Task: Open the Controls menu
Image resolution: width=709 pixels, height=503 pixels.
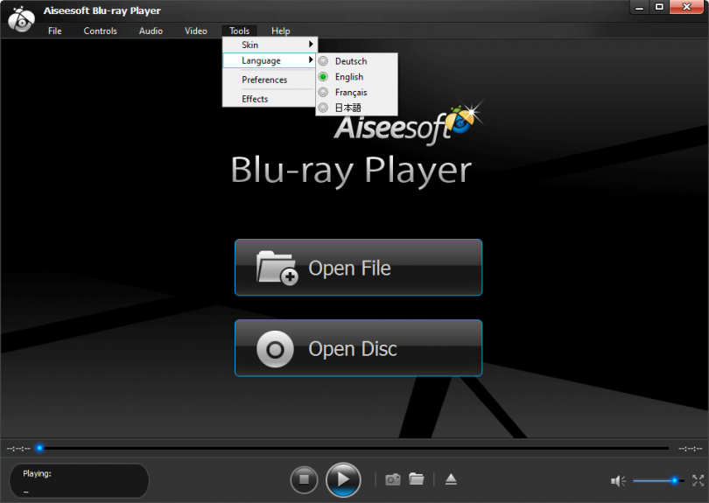Action: (x=101, y=31)
